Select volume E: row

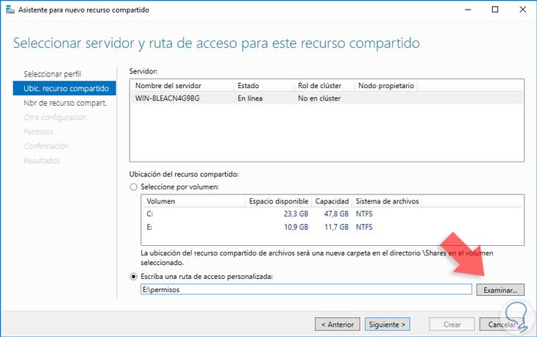[x=332, y=227]
